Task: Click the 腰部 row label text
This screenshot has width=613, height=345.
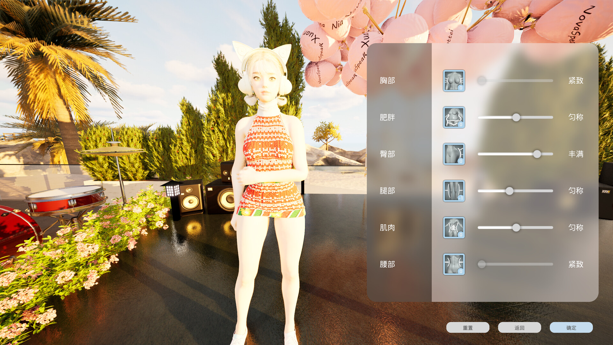Action: pyautogui.click(x=387, y=264)
